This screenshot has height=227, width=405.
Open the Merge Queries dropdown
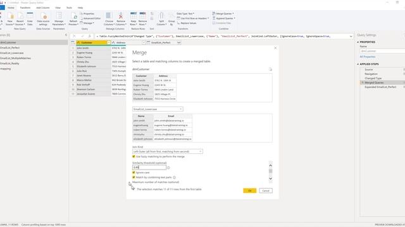(x=223, y=14)
